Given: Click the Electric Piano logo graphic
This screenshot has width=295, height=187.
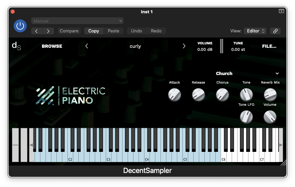Looking at the screenshot, I should point(71,96).
